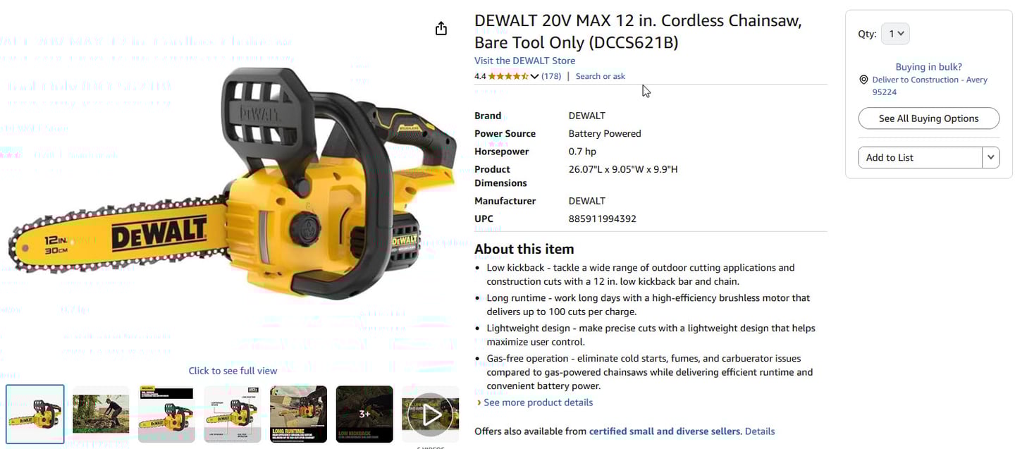Image resolution: width=1015 pixels, height=449 pixels.
Task: Click the delivery location pin icon
Action: 863,80
